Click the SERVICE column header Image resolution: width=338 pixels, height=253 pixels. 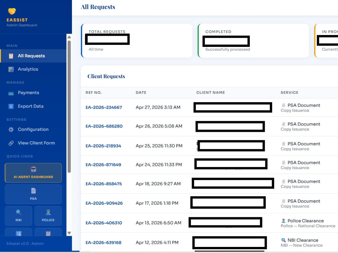click(x=290, y=92)
